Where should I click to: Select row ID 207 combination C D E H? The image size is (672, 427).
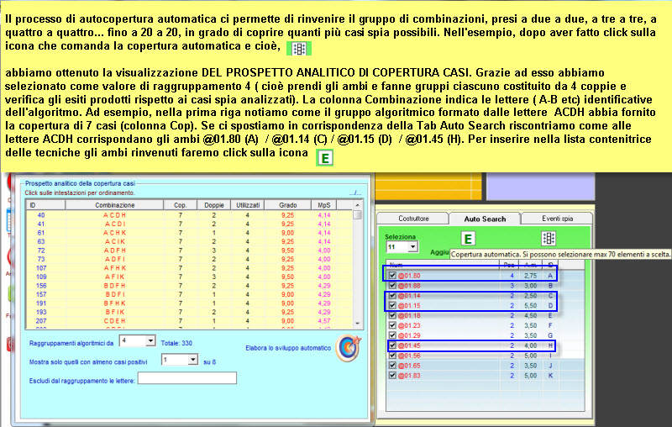190,321
